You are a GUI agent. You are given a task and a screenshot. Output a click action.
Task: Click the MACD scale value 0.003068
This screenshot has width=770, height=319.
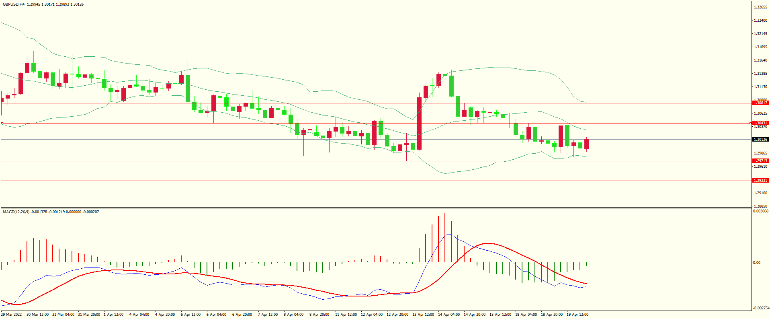point(760,211)
